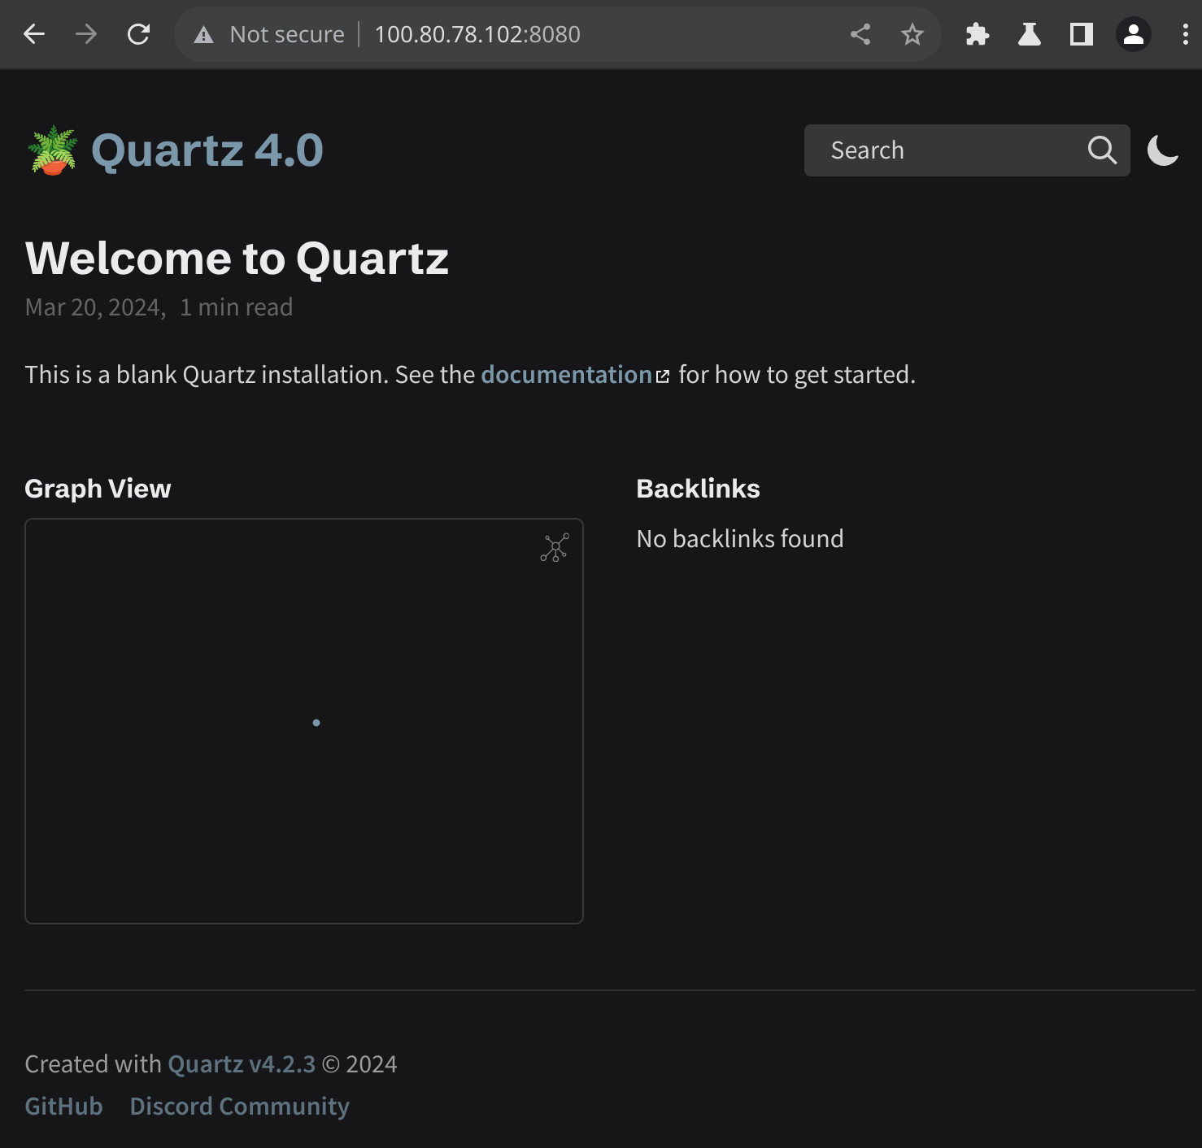Open the global graph view icon

click(x=555, y=548)
